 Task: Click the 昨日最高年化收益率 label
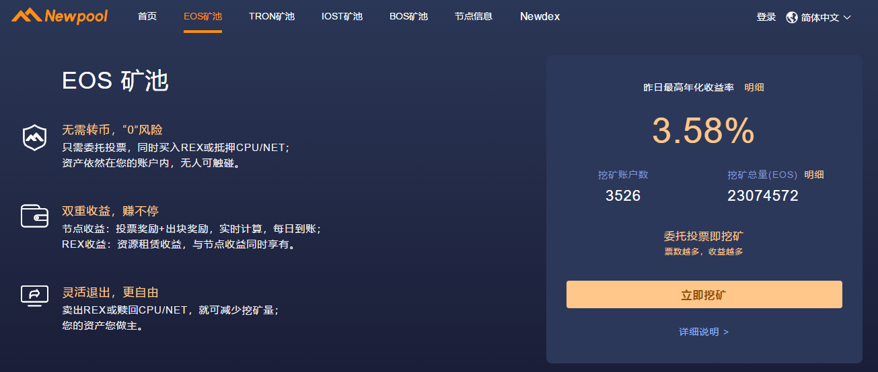tap(688, 87)
